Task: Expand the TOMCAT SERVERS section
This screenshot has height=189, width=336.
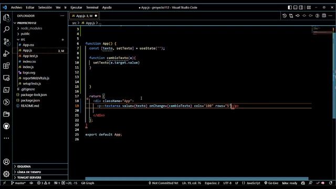Action: (x=29, y=177)
